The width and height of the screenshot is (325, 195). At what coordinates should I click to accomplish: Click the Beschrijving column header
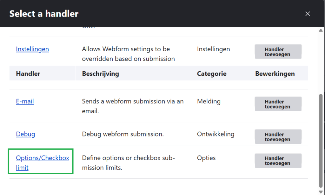point(100,74)
